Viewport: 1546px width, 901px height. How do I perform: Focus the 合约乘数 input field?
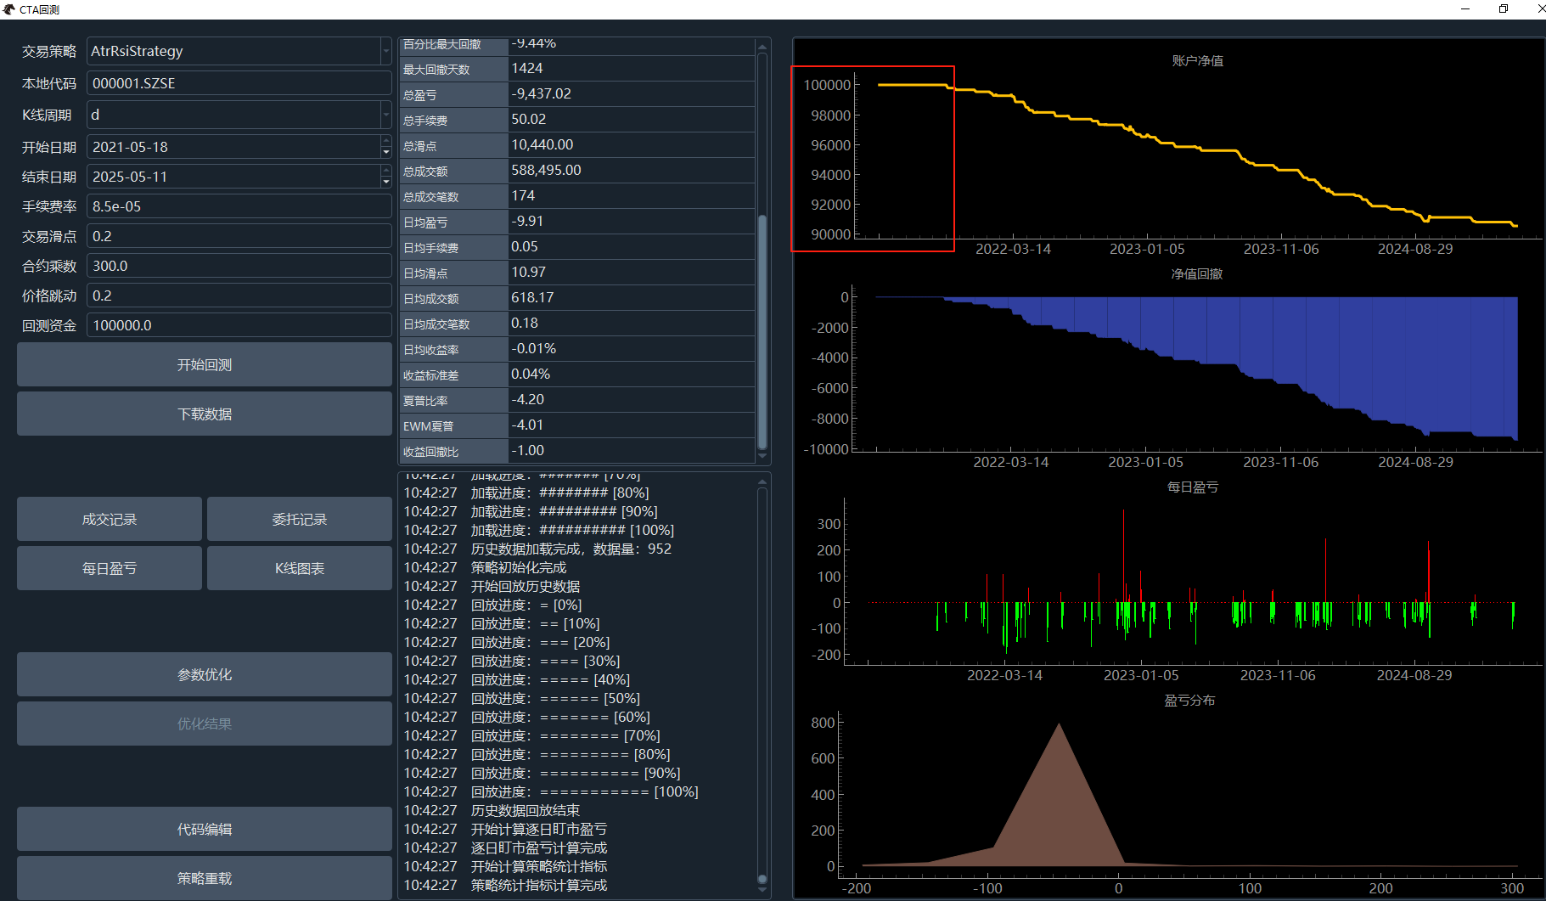tap(239, 266)
